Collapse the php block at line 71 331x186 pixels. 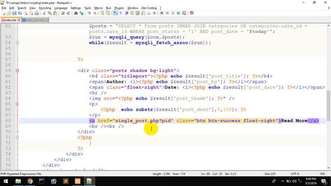(17, 137)
